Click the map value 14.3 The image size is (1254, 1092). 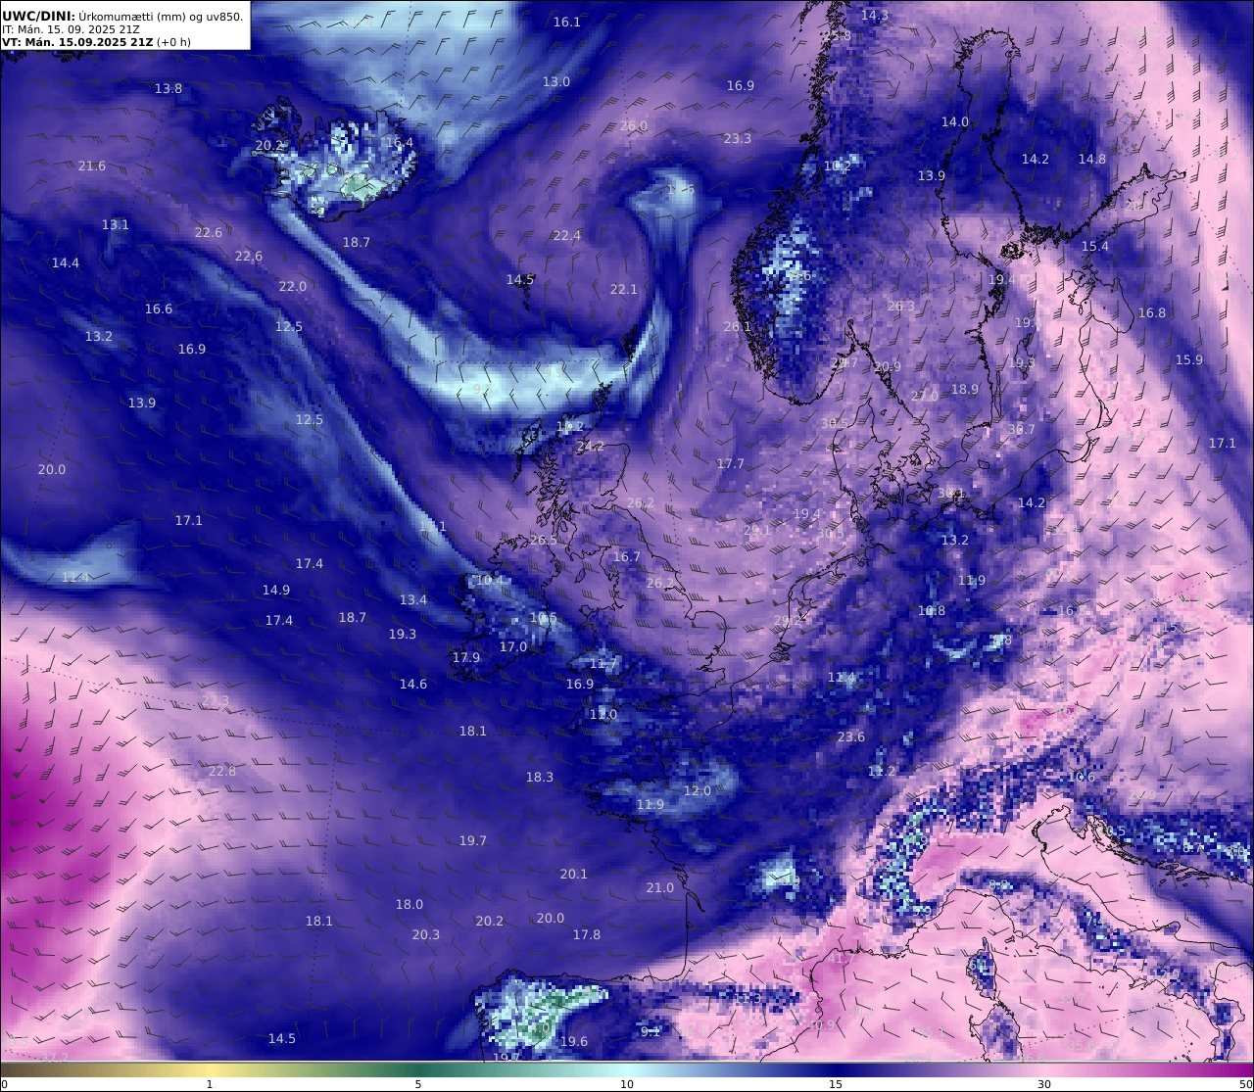875,15
